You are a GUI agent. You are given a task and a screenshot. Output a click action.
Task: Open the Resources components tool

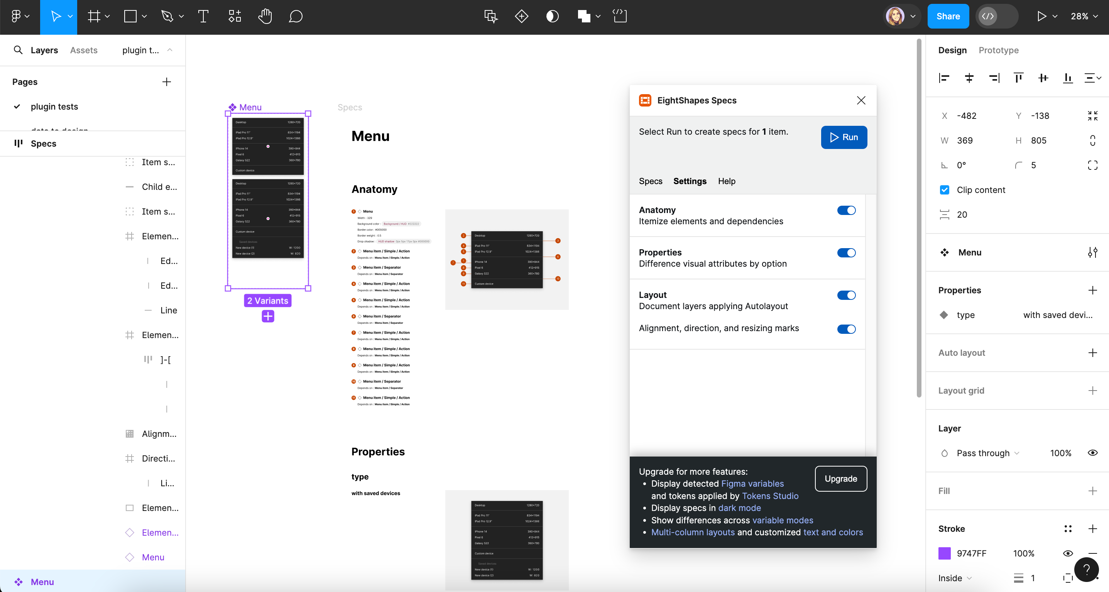tap(235, 16)
